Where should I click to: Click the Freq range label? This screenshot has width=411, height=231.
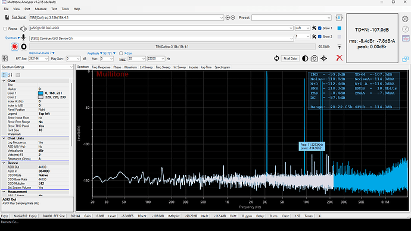pyautogui.click(x=122, y=59)
